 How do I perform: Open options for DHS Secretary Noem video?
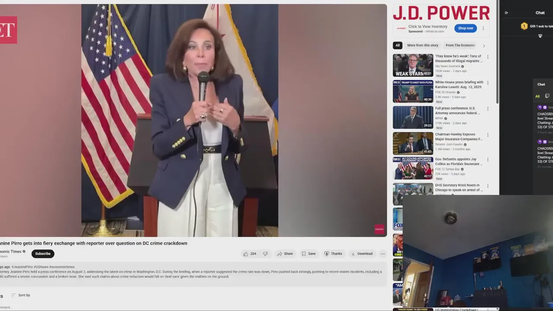pos(488,186)
